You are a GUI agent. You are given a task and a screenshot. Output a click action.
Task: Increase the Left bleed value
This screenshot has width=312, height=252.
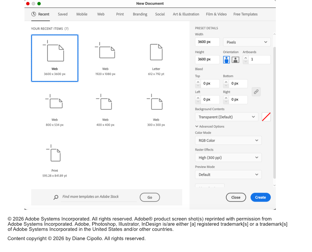coord(198,98)
